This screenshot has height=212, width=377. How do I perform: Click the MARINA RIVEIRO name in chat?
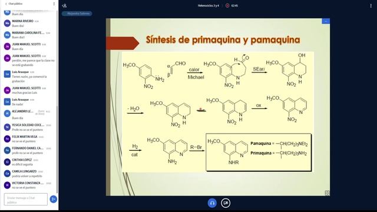(x=22, y=21)
